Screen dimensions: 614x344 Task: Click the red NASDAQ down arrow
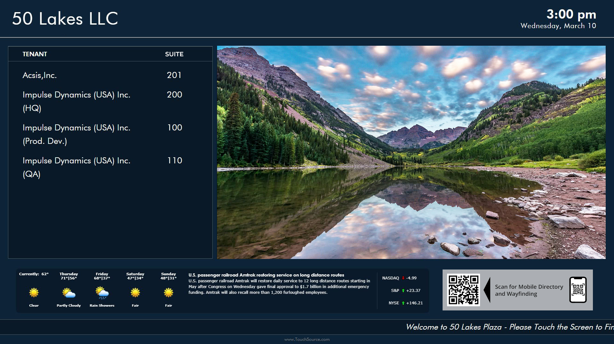tap(403, 278)
